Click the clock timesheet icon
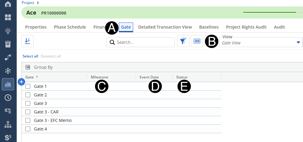The width and height of the screenshot is (303, 142). (8, 98)
